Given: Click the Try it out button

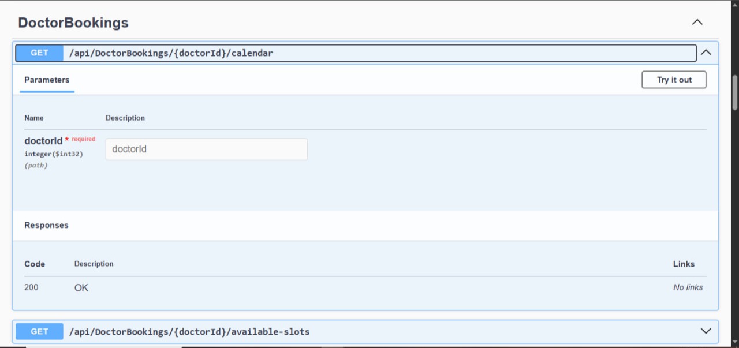Looking at the screenshot, I should [x=674, y=80].
